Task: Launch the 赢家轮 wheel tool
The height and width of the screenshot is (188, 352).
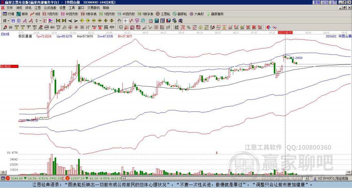Action: (x=180, y=14)
